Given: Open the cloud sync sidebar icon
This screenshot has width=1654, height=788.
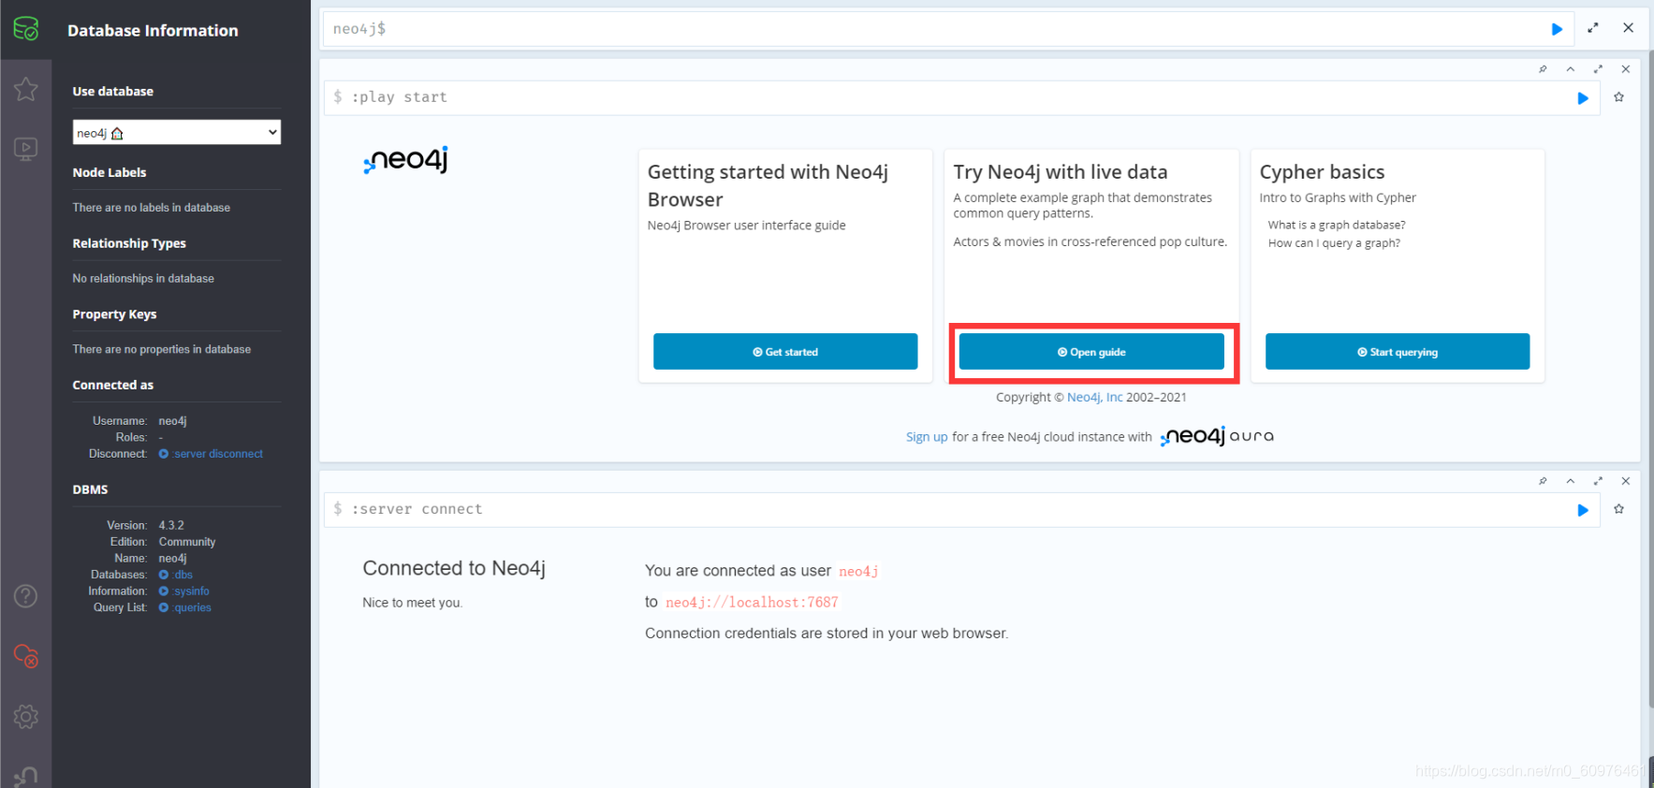Looking at the screenshot, I should point(26,656).
